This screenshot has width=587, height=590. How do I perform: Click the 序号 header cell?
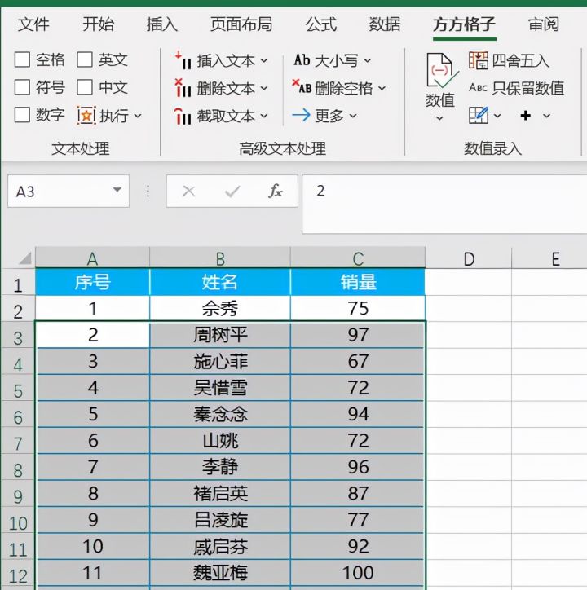[92, 282]
